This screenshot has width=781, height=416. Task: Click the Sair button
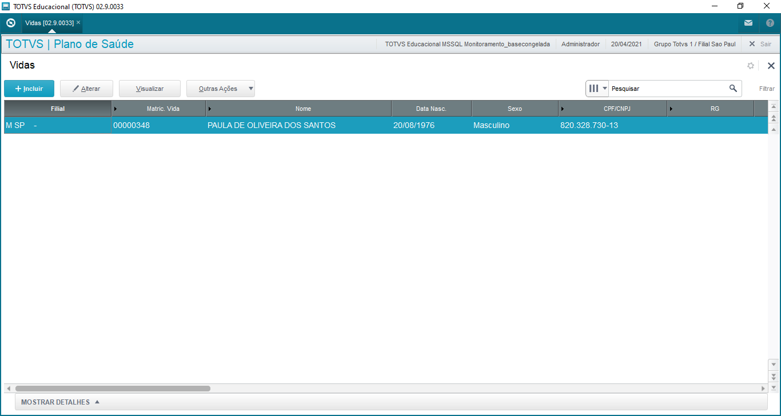click(x=760, y=44)
